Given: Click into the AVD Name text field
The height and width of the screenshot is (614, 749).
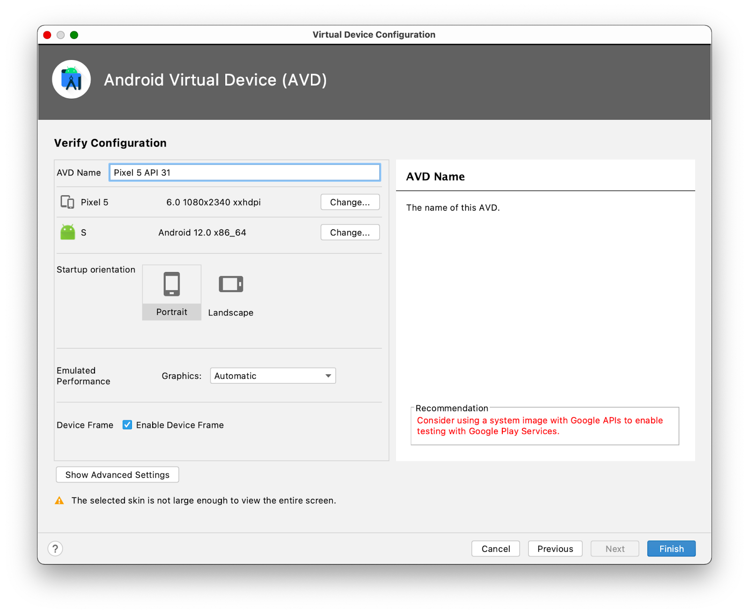Looking at the screenshot, I should coord(244,173).
